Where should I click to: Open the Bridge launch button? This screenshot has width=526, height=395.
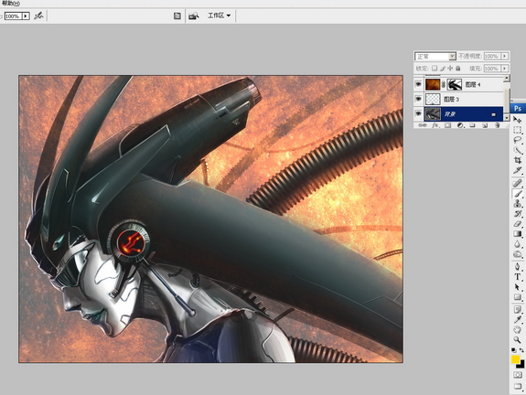coord(194,16)
